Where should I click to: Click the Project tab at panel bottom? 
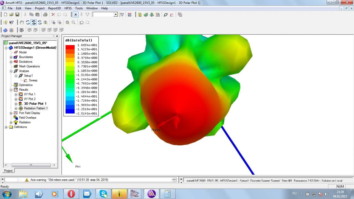coord(8,171)
